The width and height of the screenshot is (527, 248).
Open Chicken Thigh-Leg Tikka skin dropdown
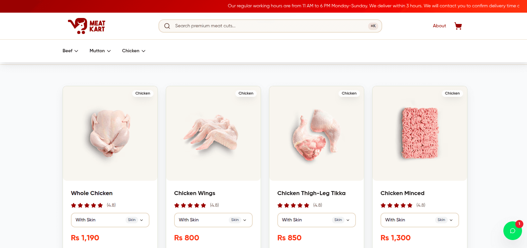pos(316,220)
